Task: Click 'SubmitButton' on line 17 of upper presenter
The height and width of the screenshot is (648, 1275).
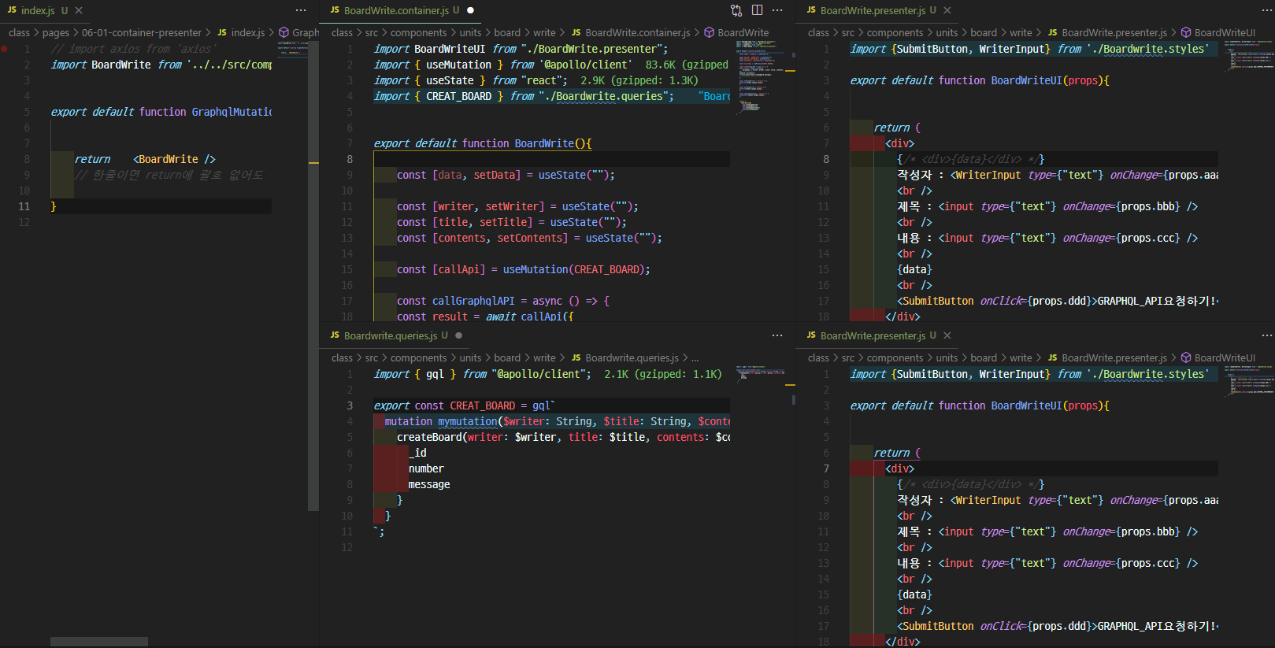Action: pos(939,301)
